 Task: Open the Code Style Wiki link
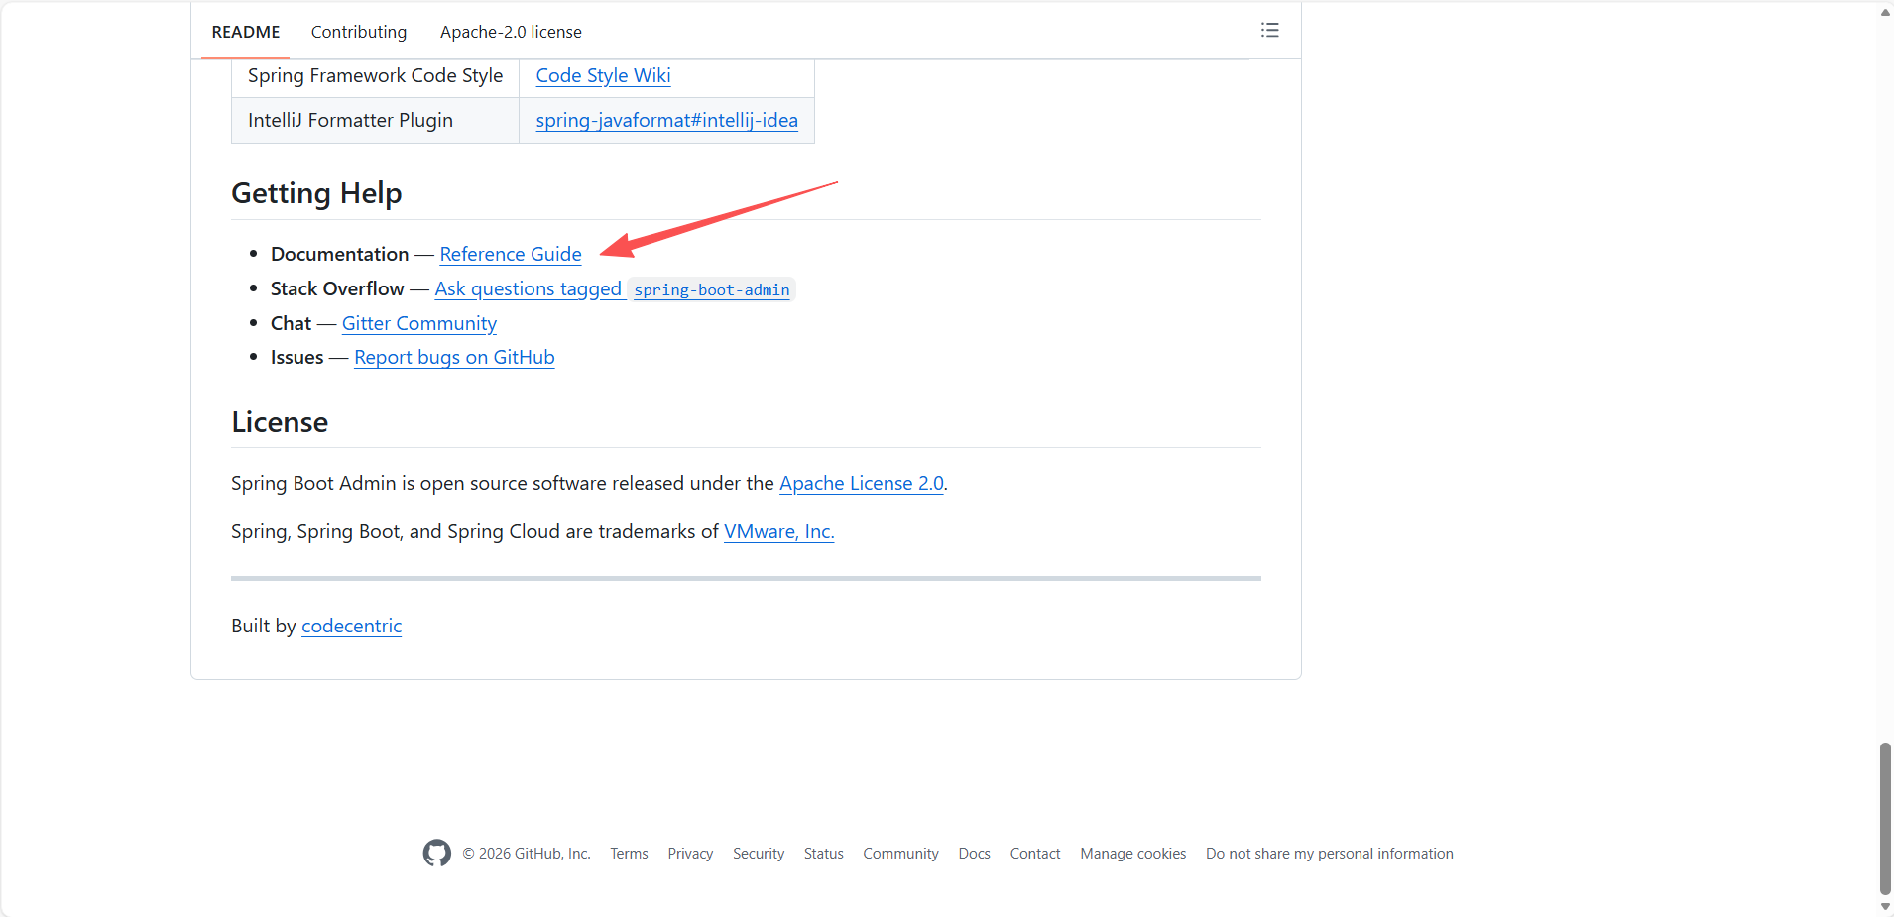(x=603, y=75)
